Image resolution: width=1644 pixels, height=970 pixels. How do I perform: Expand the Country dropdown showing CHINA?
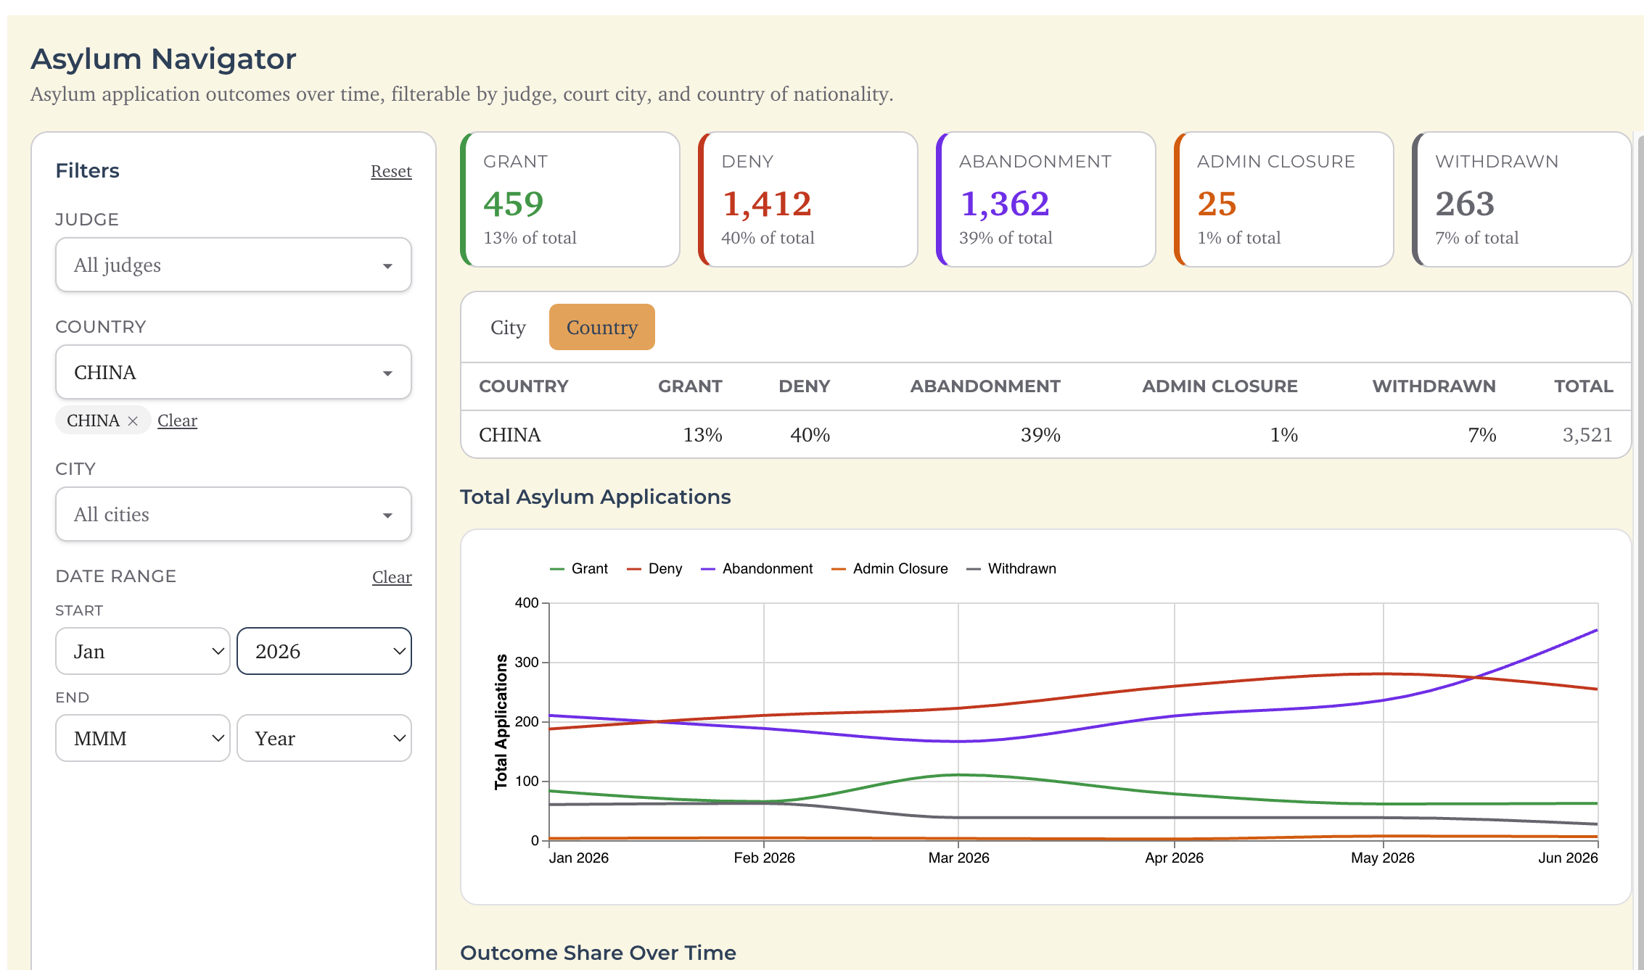pyautogui.click(x=234, y=373)
